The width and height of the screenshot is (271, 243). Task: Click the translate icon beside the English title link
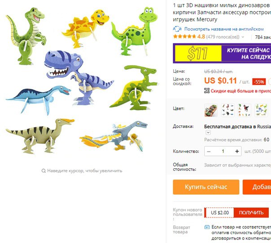tap(177, 29)
